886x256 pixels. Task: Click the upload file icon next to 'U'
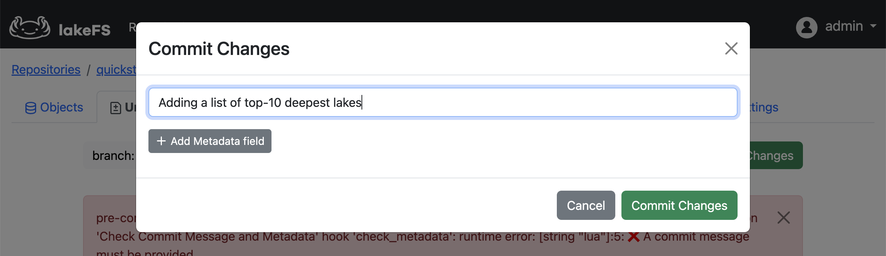click(x=115, y=108)
